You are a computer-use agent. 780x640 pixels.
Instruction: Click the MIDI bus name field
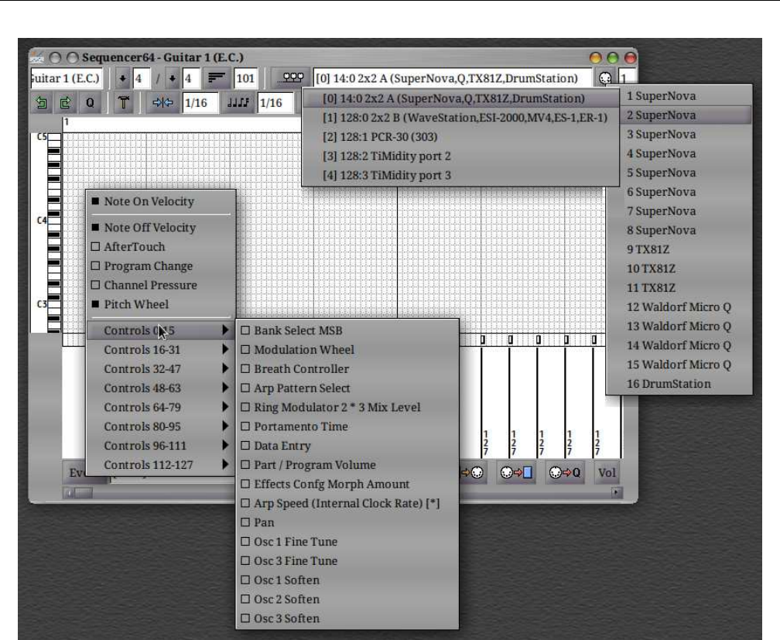pos(453,78)
